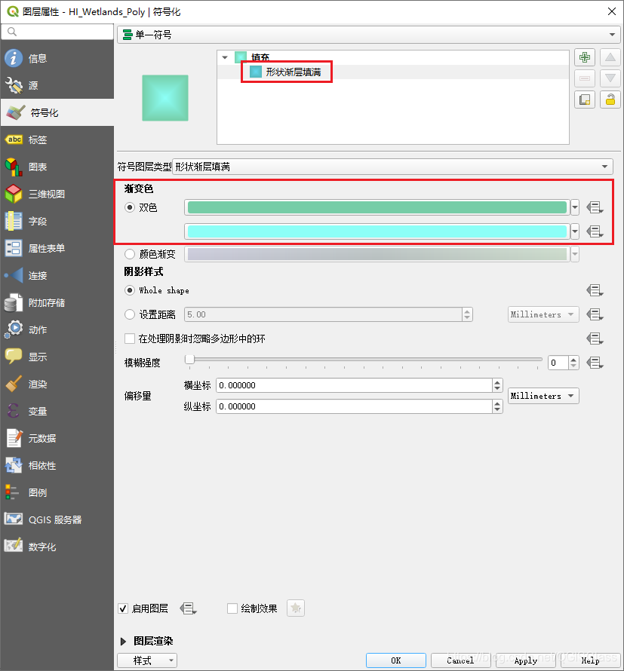
Task: Select the 颜色渐变 radio button
Action: (x=129, y=254)
